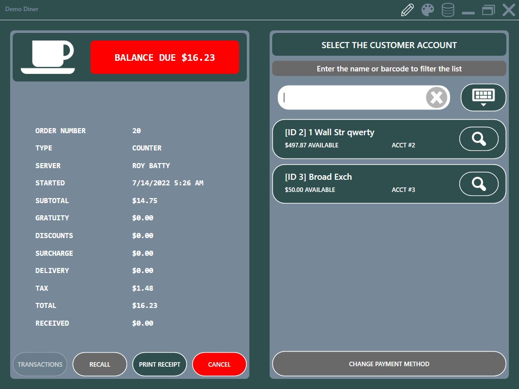Print receipt for the order
Viewport: 519px width, 389px height.
pos(160,364)
